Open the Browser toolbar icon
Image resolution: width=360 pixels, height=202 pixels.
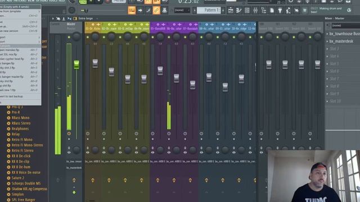click(264, 10)
